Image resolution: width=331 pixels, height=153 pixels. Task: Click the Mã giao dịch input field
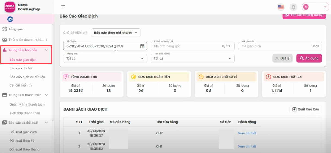[275, 46]
